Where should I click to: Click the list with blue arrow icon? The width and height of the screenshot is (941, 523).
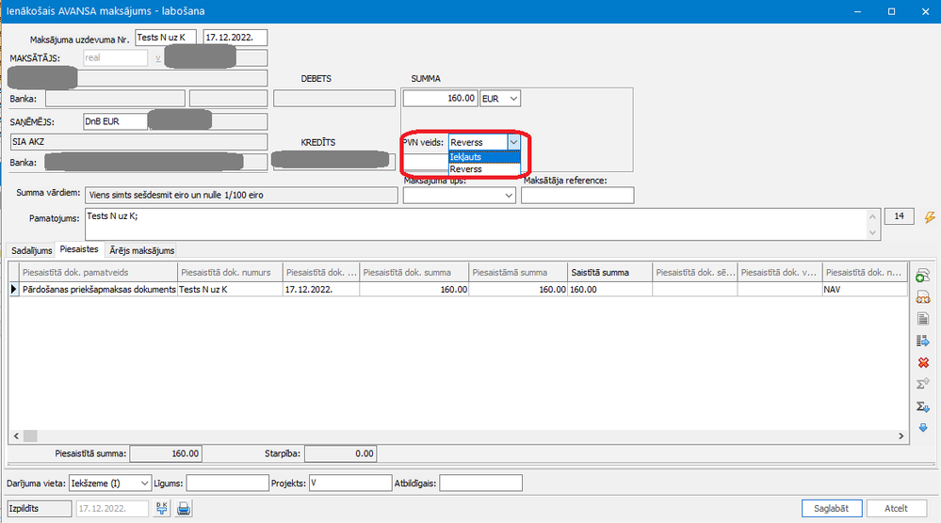[923, 341]
